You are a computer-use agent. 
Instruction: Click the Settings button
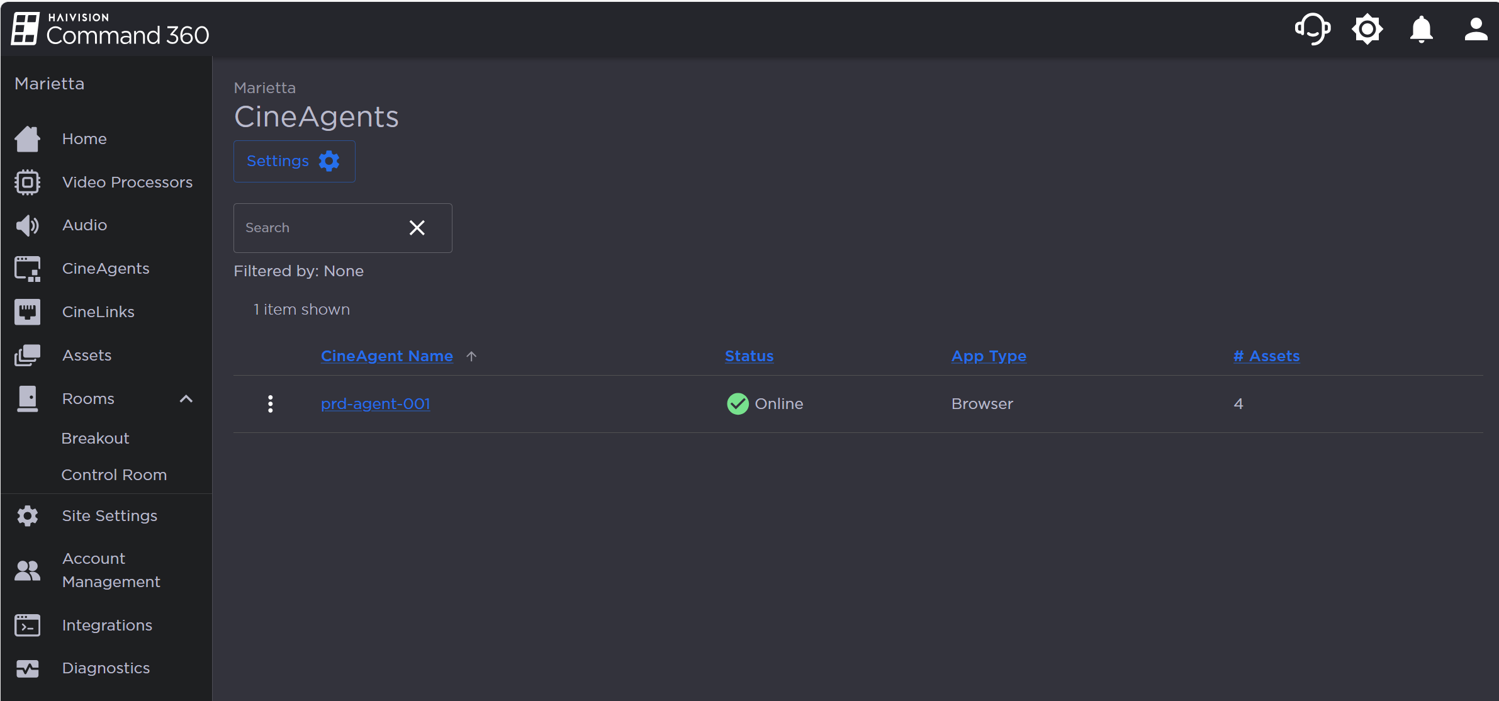[x=294, y=161]
